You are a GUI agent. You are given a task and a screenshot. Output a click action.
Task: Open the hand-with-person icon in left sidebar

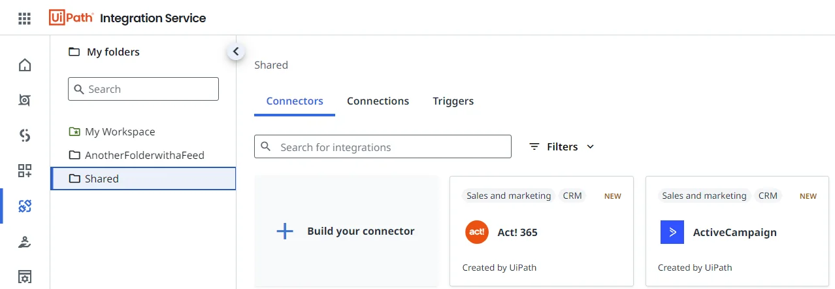25,242
